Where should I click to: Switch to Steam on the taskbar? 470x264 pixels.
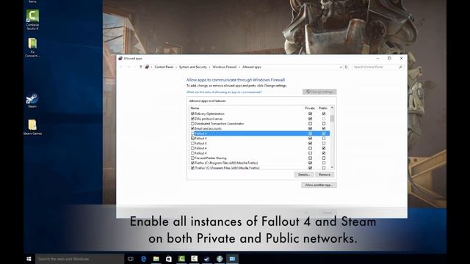point(207,259)
